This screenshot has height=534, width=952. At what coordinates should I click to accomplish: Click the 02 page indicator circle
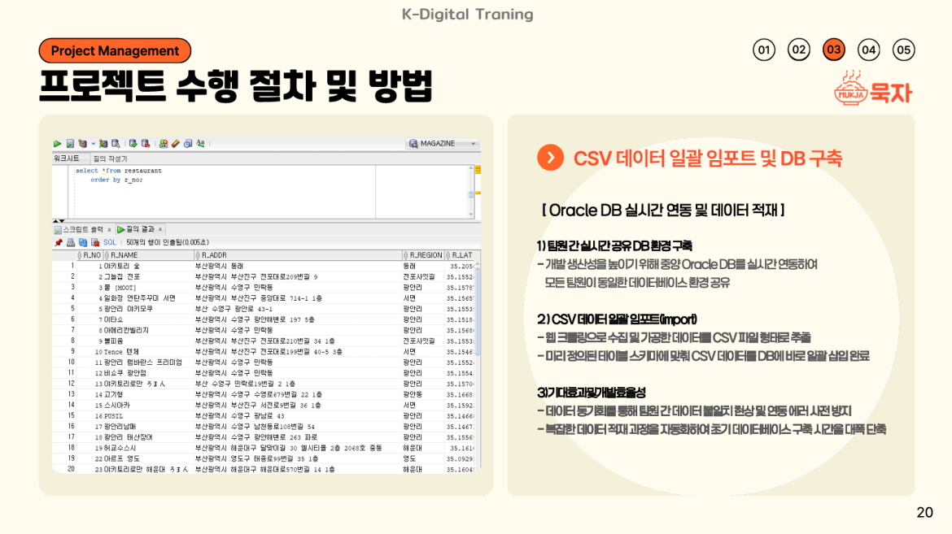(x=799, y=50)
